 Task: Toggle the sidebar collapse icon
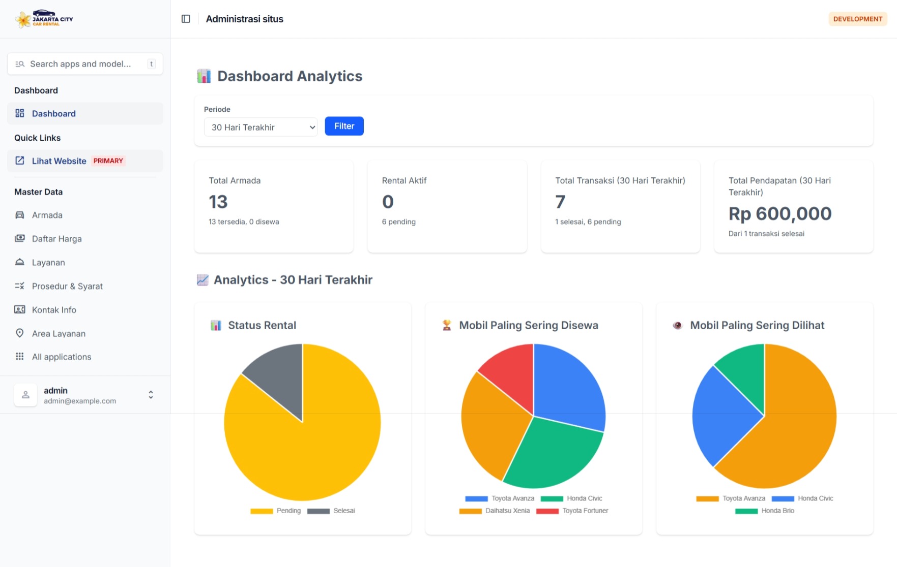click(185, 18)
